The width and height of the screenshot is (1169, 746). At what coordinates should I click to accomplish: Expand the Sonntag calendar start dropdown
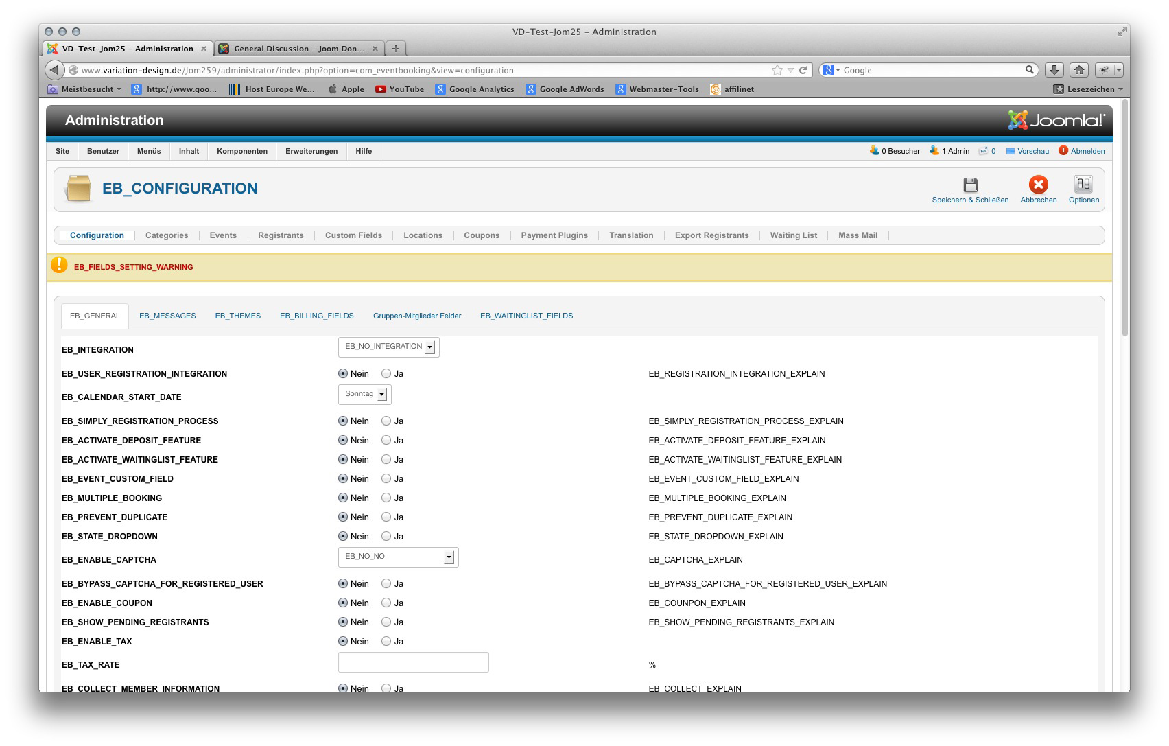pyautogui.click(x=364, y=395)
